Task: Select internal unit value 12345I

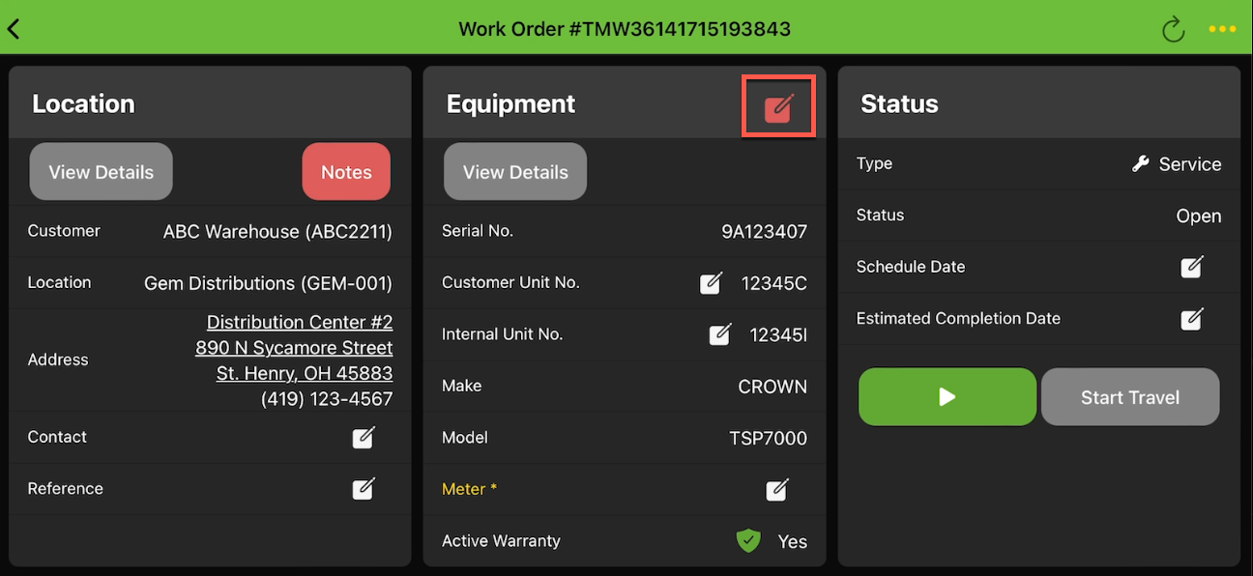Action: (x=778, y=334)
